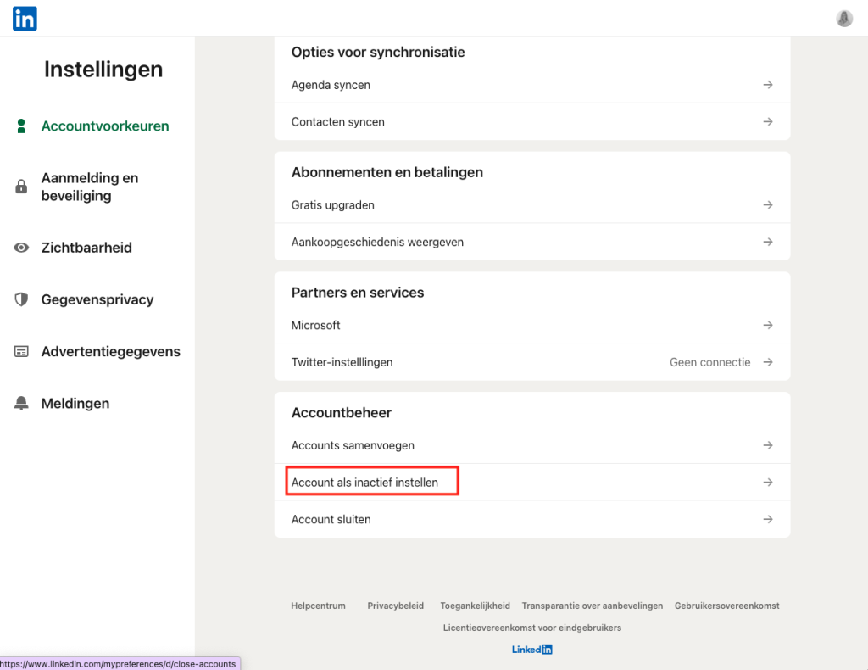The image size is (868, 670).
Task: Open Contacten syncen option
Action: [338, 122]
